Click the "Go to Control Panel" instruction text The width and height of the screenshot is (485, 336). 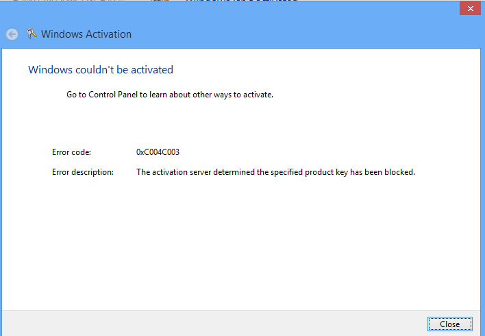[170, 95]
